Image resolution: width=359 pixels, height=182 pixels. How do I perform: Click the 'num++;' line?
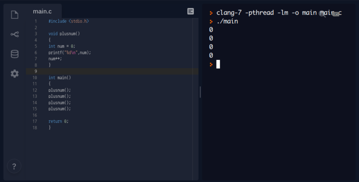click(x=55, y=59)
